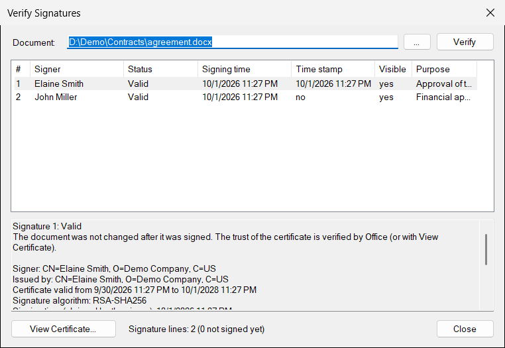505x348 pixels.
Task: Click the # column header
Action: 23,69
